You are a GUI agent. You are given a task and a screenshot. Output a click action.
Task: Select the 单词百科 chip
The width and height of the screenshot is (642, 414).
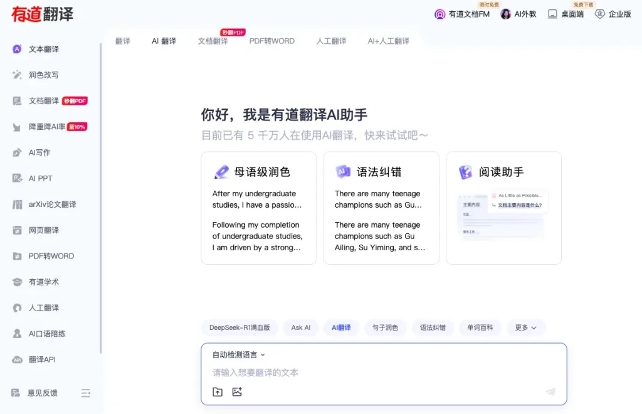(x=480, y=327)
